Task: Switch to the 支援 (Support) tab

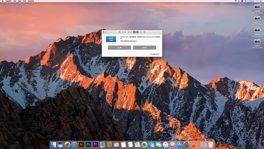Action: pos(140,32)
